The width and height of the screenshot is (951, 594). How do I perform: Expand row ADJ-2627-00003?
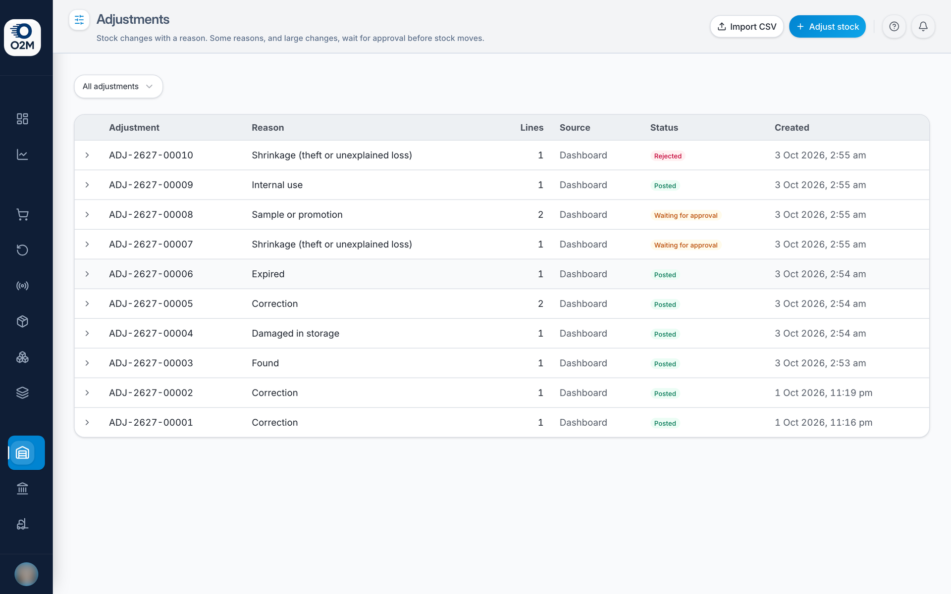(x=87, y=363)
